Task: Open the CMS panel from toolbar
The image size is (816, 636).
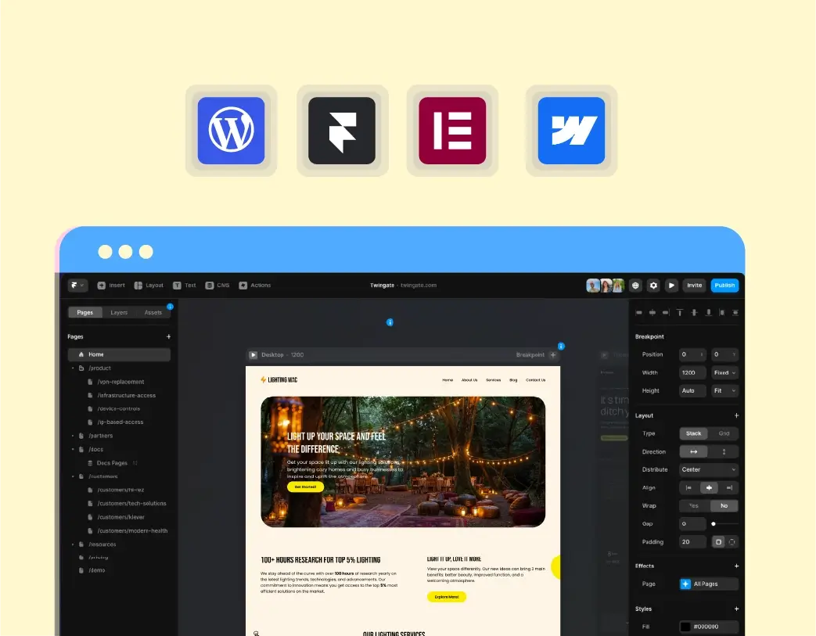Action: tap(217, 286)
